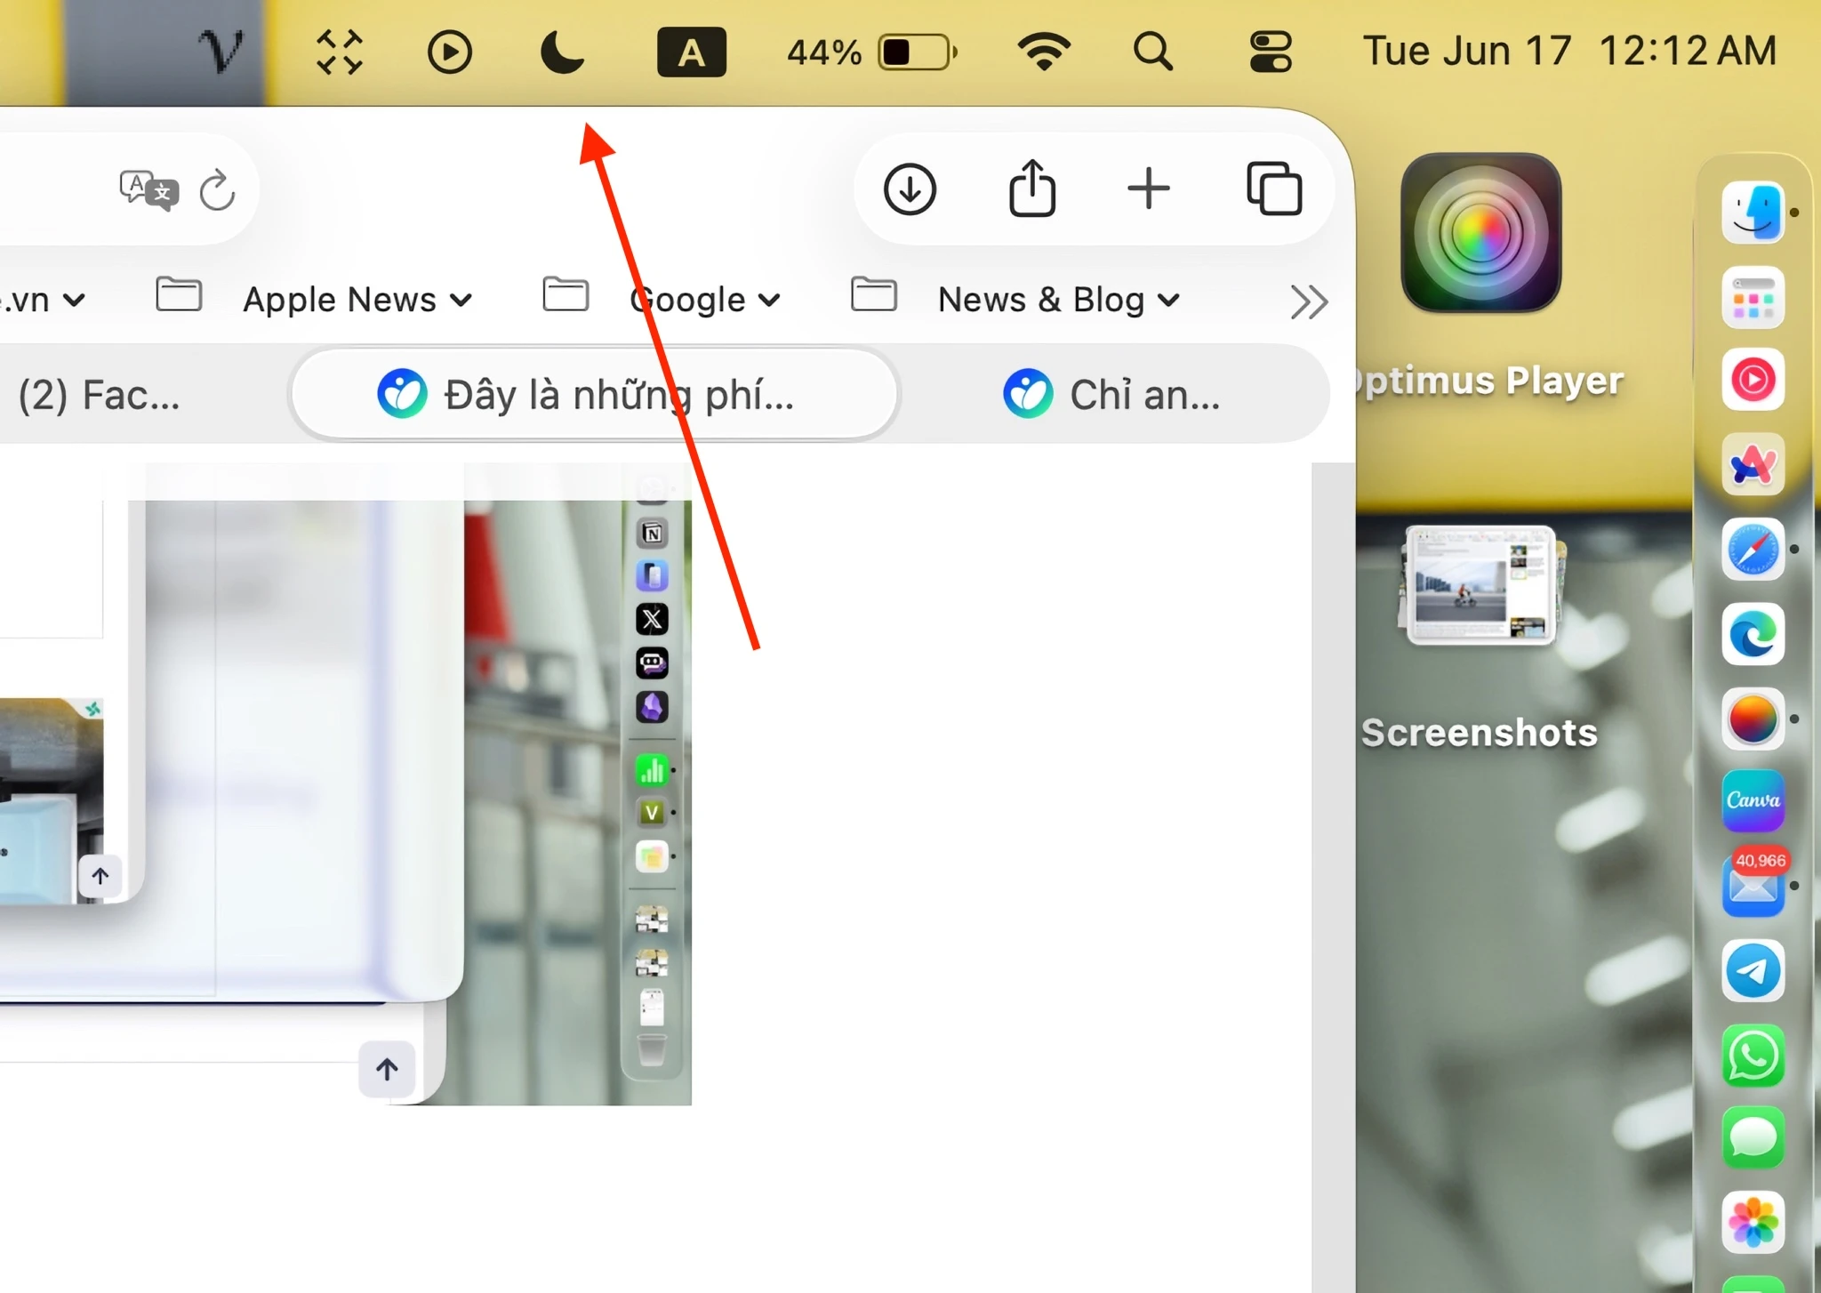Open the input source A menu
The width and height of the screenshot is (1821, 1293).
(691, 52)
